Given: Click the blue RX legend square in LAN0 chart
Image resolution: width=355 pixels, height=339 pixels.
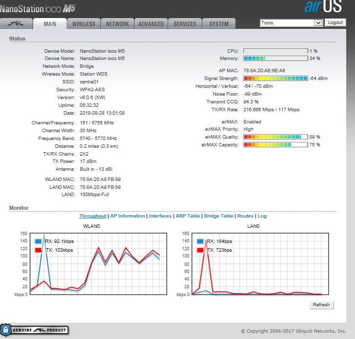Looking at the screenshot, I should point(200,241).
